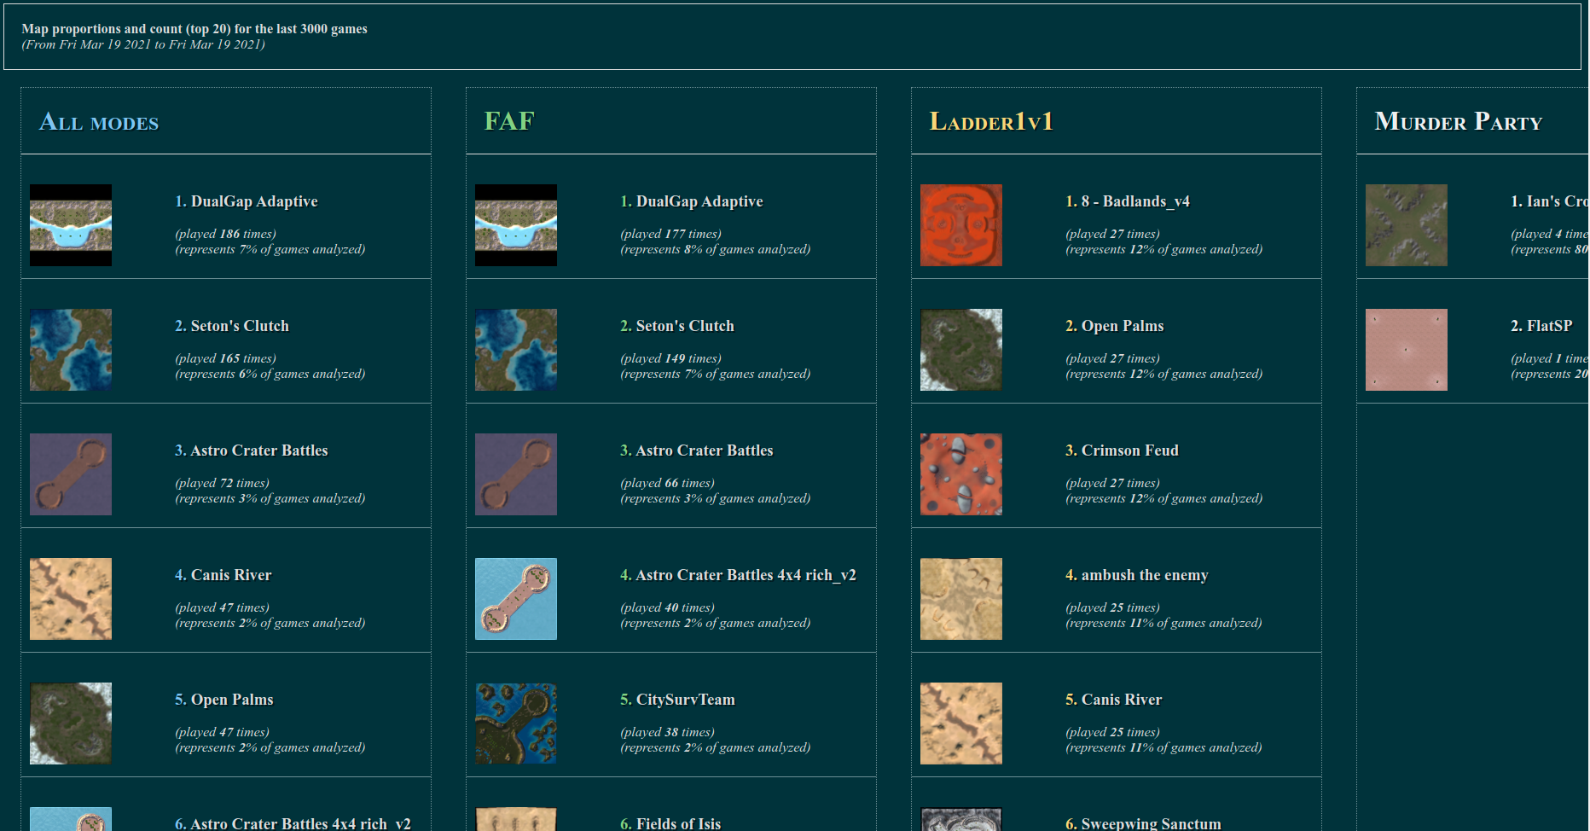Click '5. CitySurvTeam' title
The width and height of the screenshot is (1590, 831).
(678, 700)
